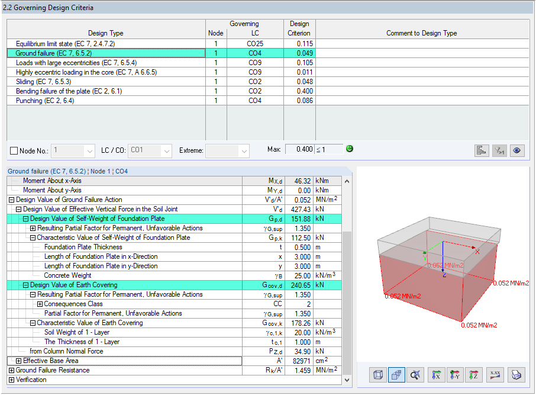The height and width of the screenshot is (395, 536).
Task: Select from Column Normal Force row
Action: [175, 352]
